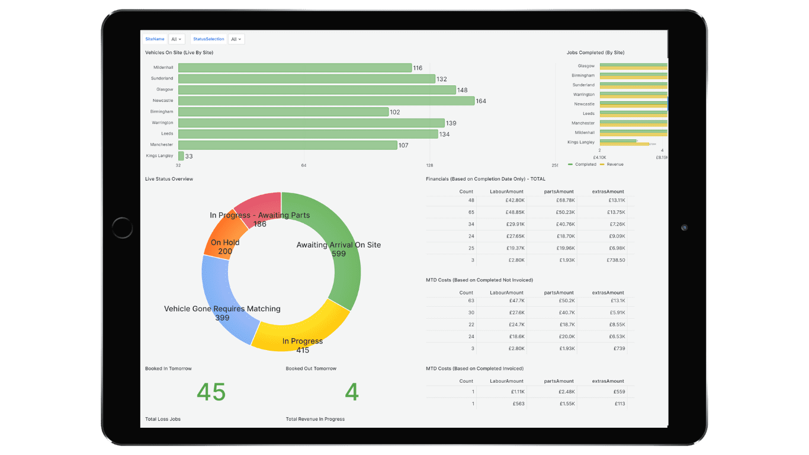Open the Live Status Overview panel title
The image size is (809, 455).
(169, 179)
